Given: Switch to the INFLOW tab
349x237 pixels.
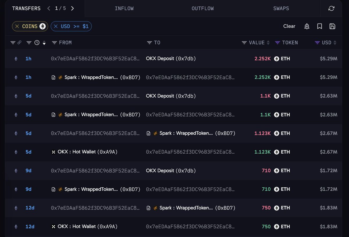Looking at the screenshot, I should coord(124,8).
